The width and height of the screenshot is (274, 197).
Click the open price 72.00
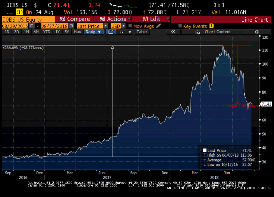121,12
